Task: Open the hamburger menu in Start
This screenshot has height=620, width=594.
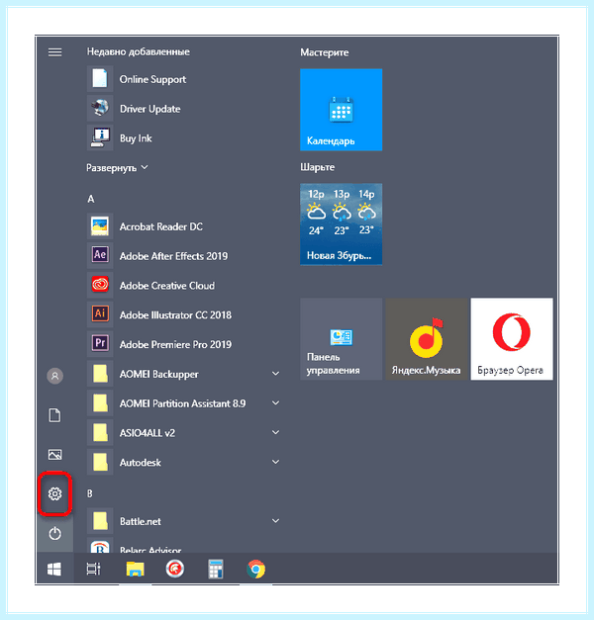Action: [55, 52]
